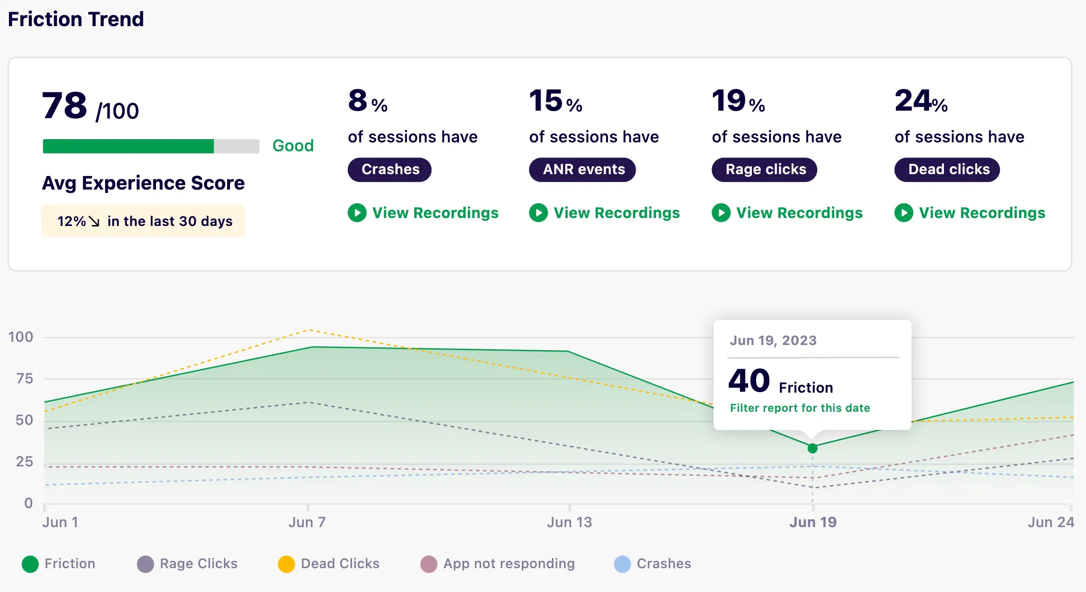Open the ANR events badge
The image size is (1086, 592).
click(x=582, y=169)
